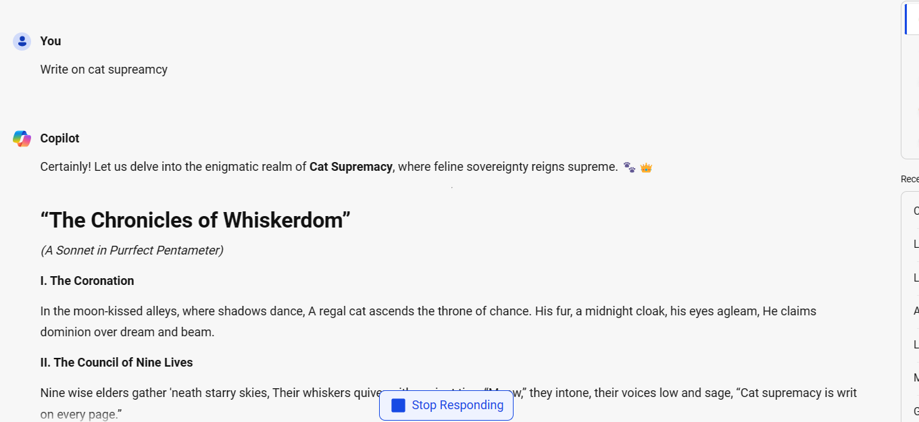Image resolution: width=919 pixels, height=422 pixels.
Task: Click the "You" sender name
Action: click(51, 41)
